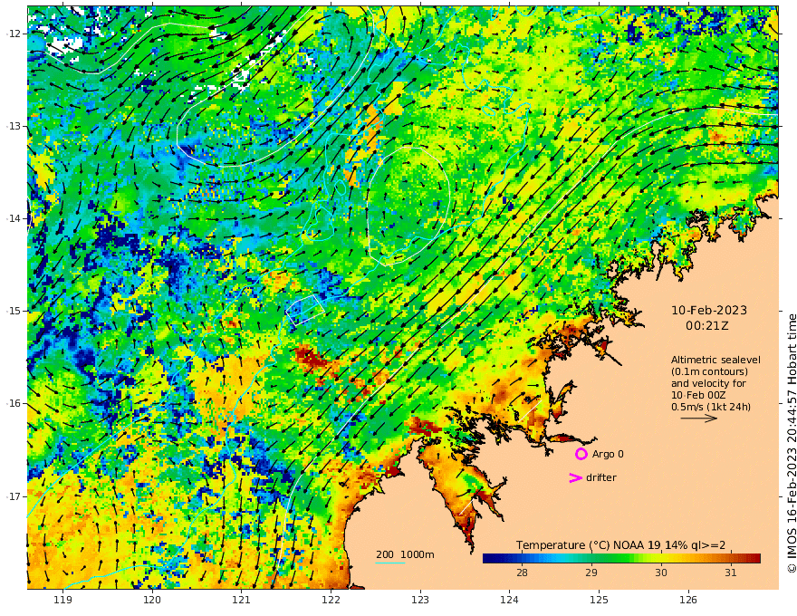
Task: Click longitude label 125 on bottom axis
Action: point(599,600)
